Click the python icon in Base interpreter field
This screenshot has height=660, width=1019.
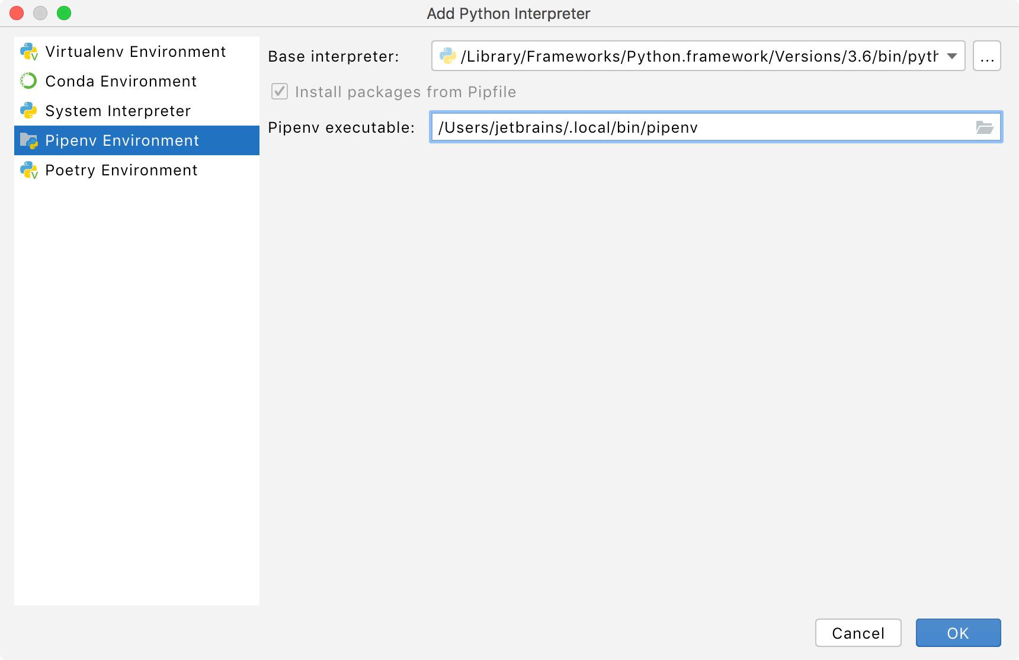[x=448, y=56]
